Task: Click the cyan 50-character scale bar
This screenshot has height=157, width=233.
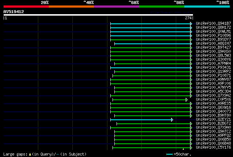Action: [x=169, y=154]
